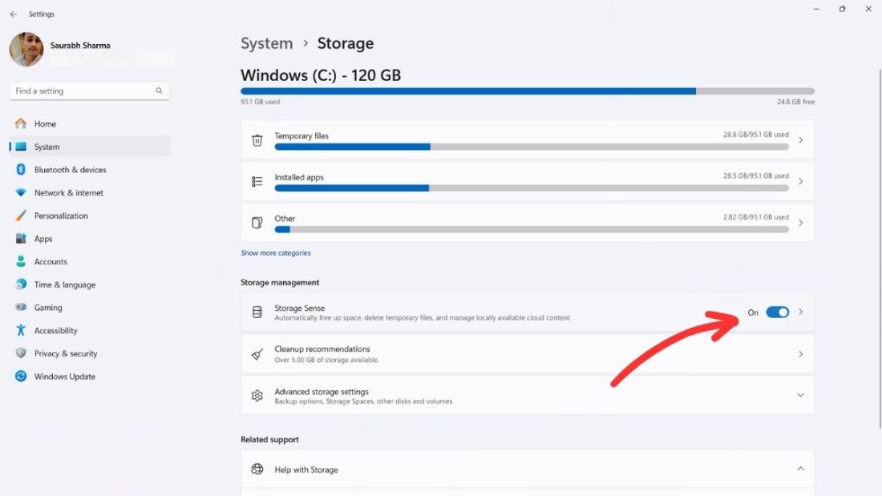Click the back arrow in title bar
The width and height of the screenshot is (882, 496).
coord(14,14)
